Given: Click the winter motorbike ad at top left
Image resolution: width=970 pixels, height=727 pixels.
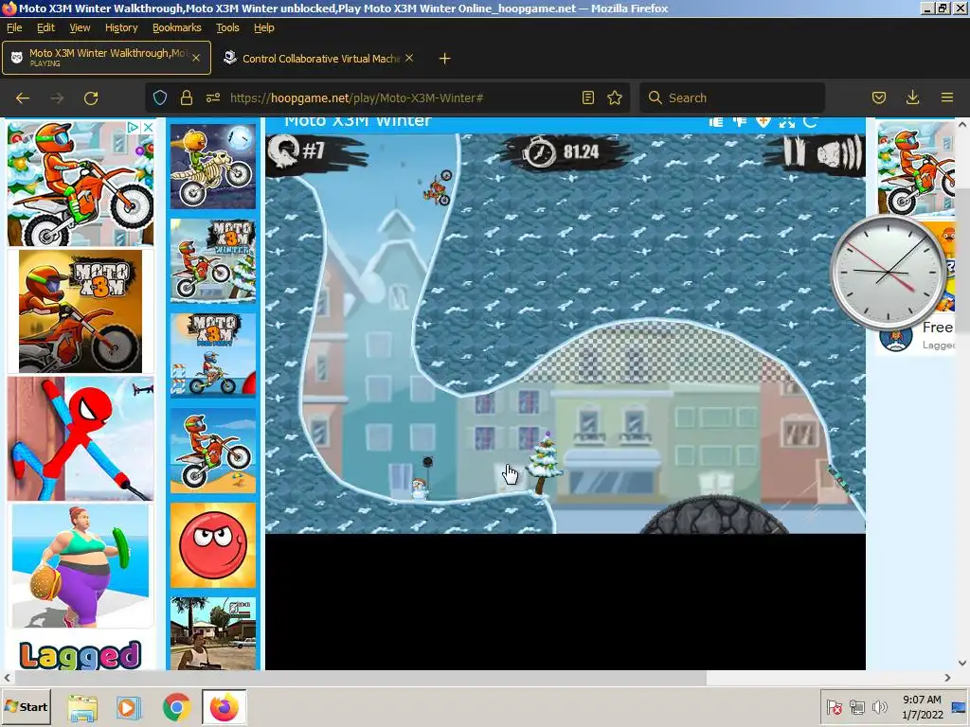Looking at the screenshot, I should pos(81,184).
